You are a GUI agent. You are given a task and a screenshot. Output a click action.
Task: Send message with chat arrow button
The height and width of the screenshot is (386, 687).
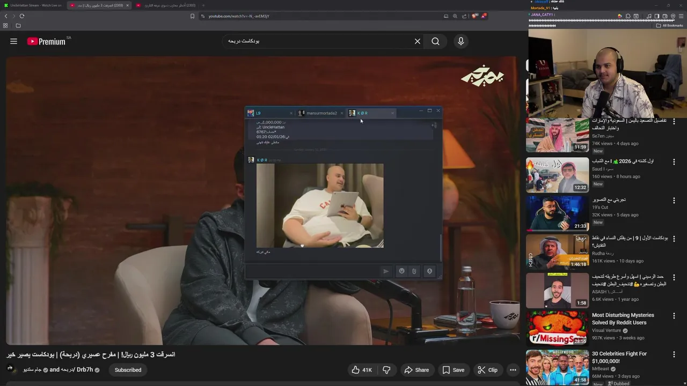point(385,271)
